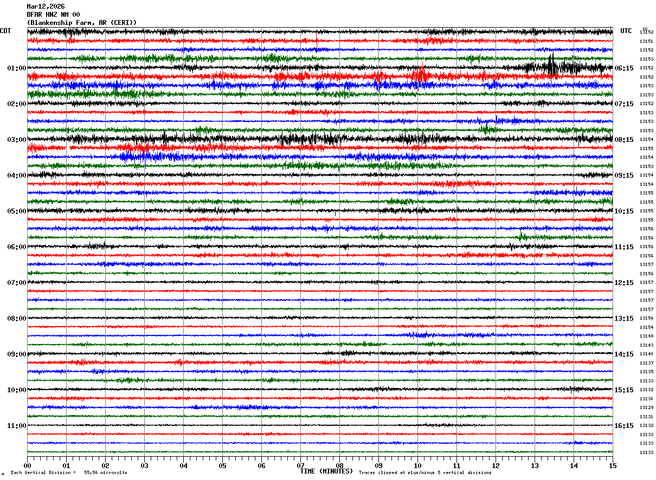Click minute tick label 04 on bottom axis
Image resolution: width=656 pixels, height=480 pixels.
pyautogui.click(x=183, y=466)
